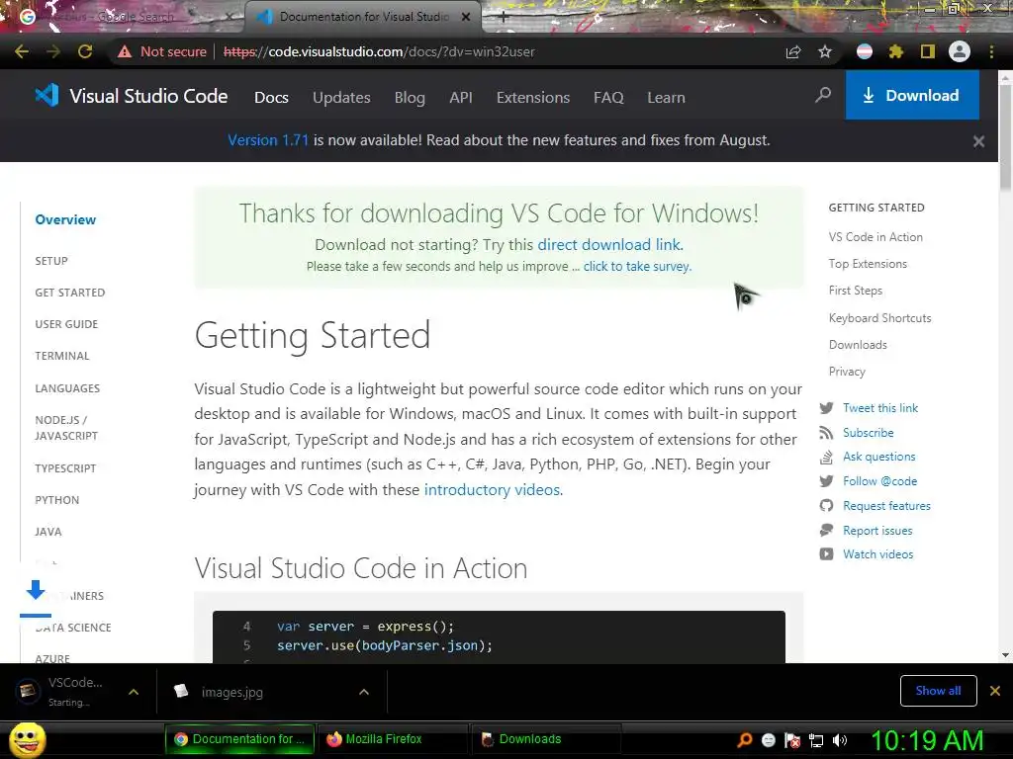Select Overview in the left sidebar
Screen dimensions: 1013x759
pos(65,219)
